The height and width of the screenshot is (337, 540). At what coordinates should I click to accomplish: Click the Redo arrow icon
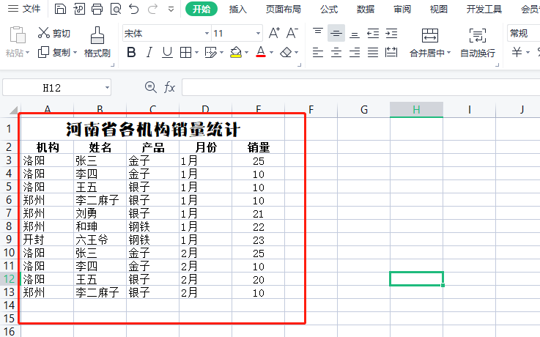click(x=152, y=9)
